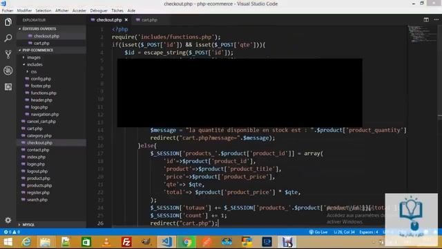This screenshot has height=249, width=442.
Task: Click the errors and warnings indicator in status bar
Action: click(12, 232)
